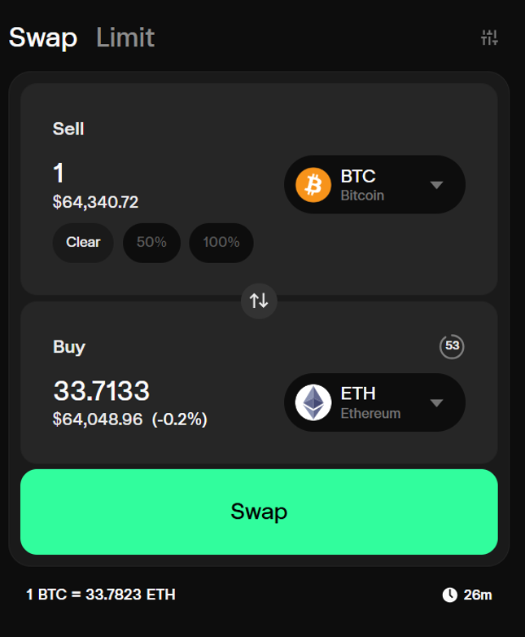Click the buy amount 33.7133 field
525x637 pixels.
tap(102, 391)
